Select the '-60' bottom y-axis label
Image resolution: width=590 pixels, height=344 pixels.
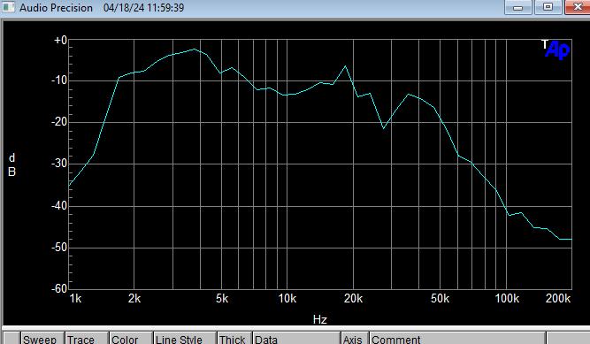point(59,288)
